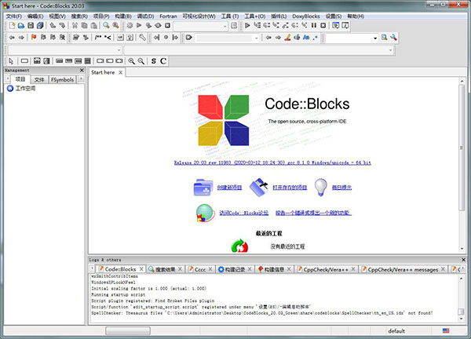The image size is (471, 339).
Task: Click the Save all files icon
Action: (x=40, y=26)
